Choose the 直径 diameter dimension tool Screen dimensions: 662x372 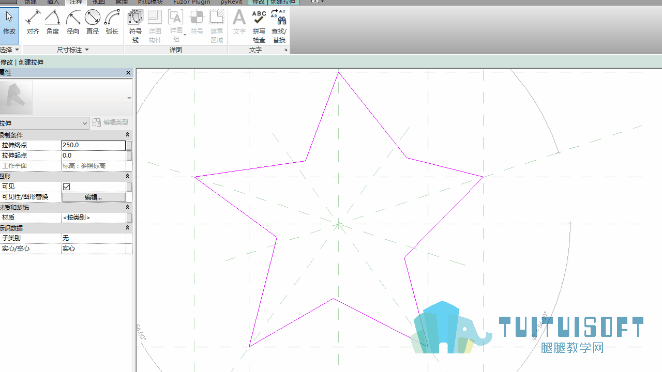click(93, 23)
